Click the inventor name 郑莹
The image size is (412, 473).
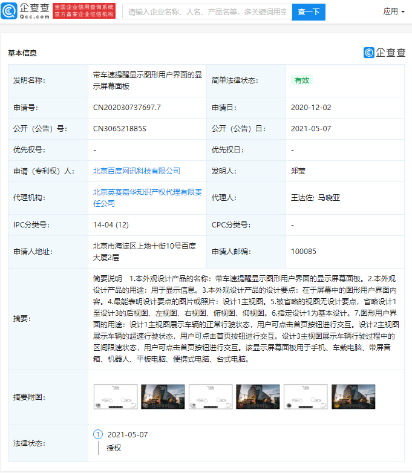coord(298,171)
